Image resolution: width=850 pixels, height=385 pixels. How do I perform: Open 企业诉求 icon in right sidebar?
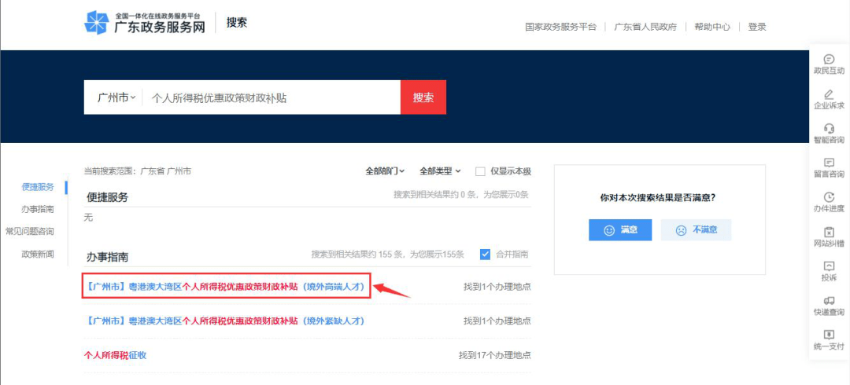click(x=828, y=94)
